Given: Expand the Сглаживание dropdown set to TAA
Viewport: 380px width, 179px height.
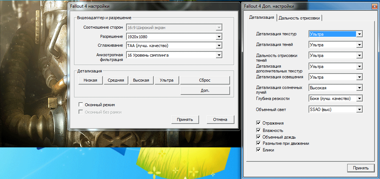Looking at the screenshot, I should point(174,46).
